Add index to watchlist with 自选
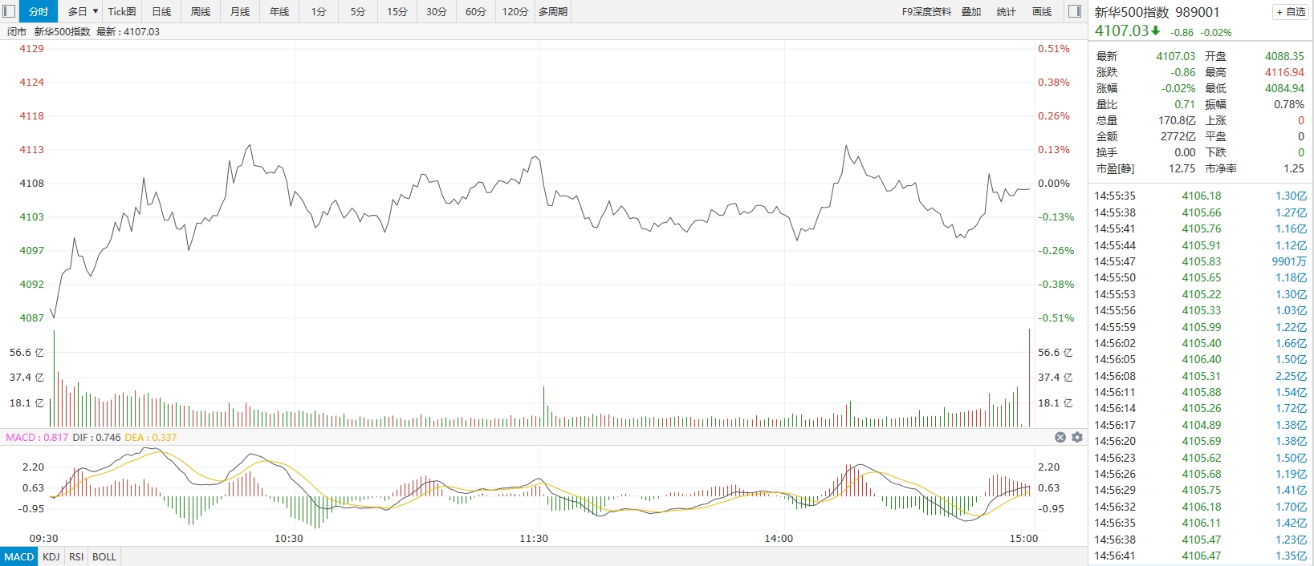1314x566 pixels. point(1291,12)
